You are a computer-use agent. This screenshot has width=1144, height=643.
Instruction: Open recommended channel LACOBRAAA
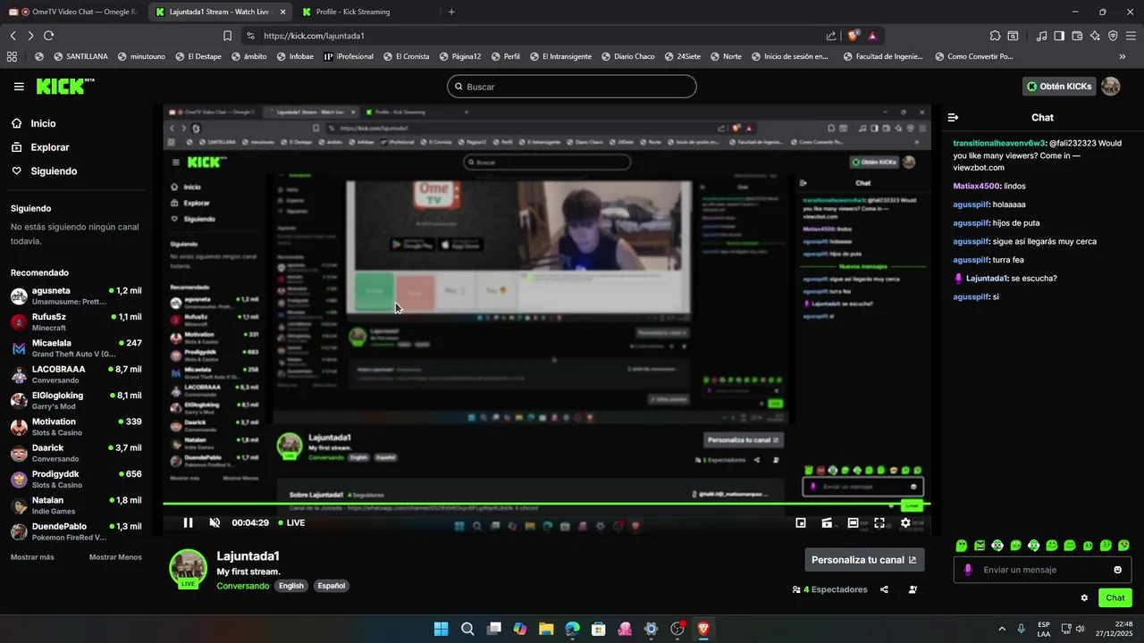coord(76,374)
